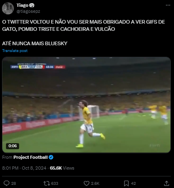The image size is (174, 188).
Task: Click the @tiagosepz username handle
Action: (x=28, y=12)
